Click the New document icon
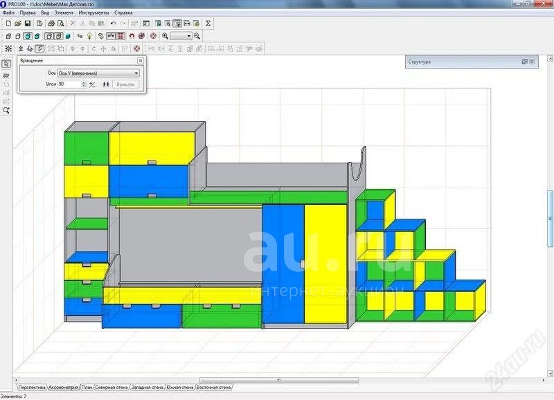 [x=8, y=24]
